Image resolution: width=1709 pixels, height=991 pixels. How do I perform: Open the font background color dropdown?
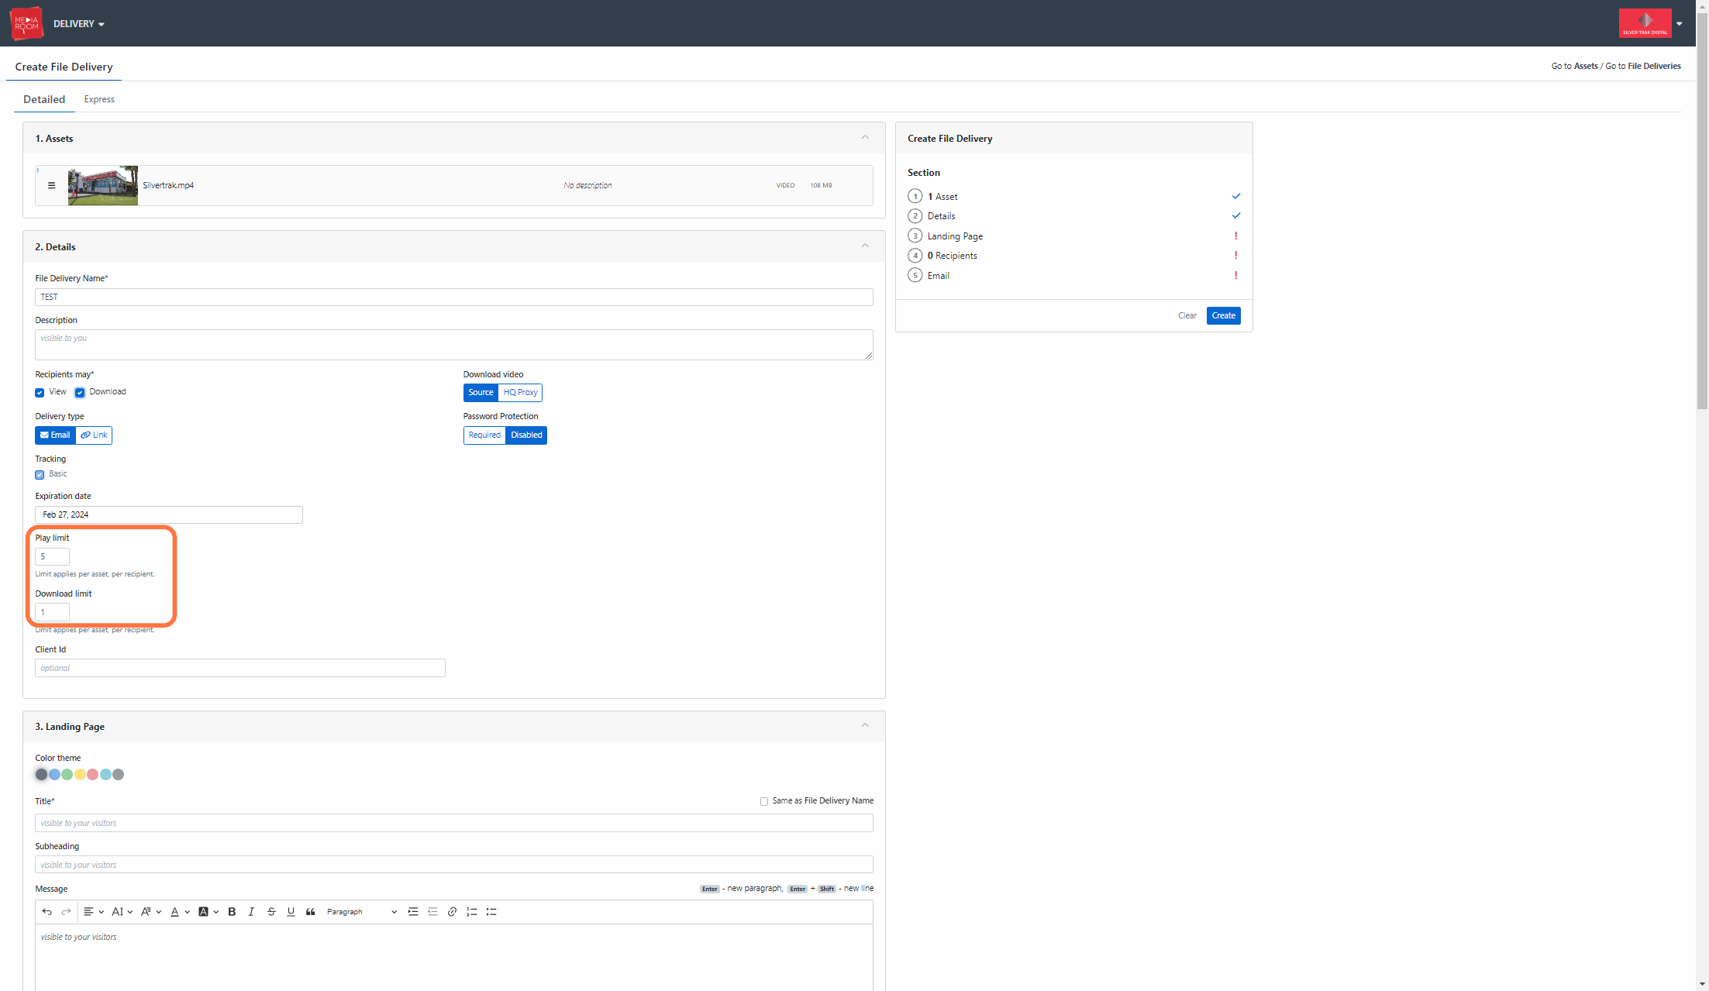(x=208, y=912)
